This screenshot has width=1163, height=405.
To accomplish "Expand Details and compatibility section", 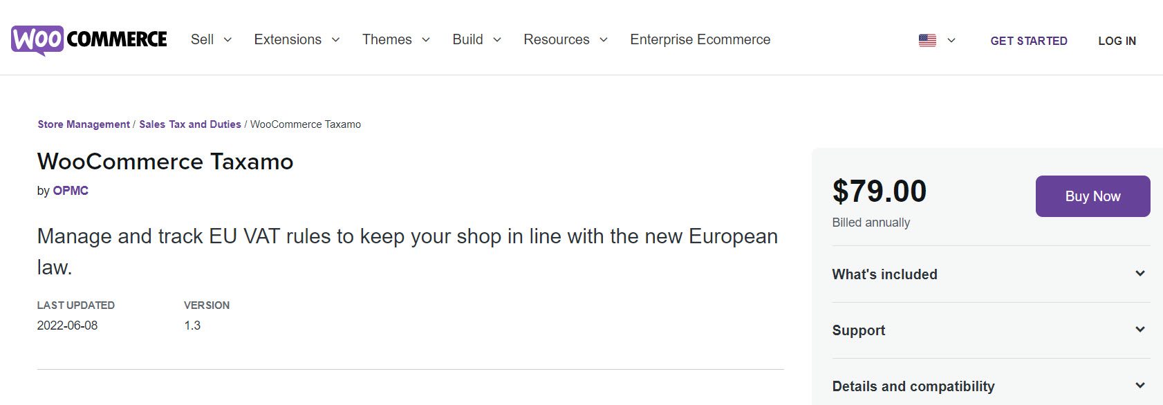I will tap(991, 386).
